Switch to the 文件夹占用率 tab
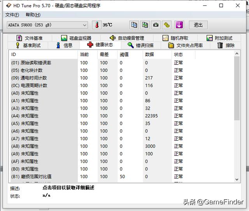 coord(185,45)
